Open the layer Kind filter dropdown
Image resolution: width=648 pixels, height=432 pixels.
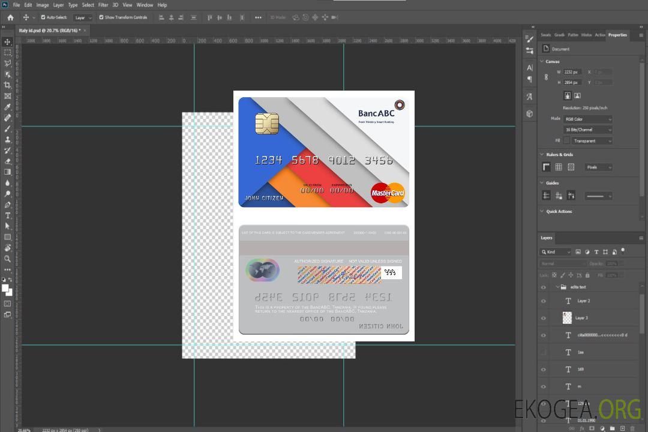click(556, 252)
